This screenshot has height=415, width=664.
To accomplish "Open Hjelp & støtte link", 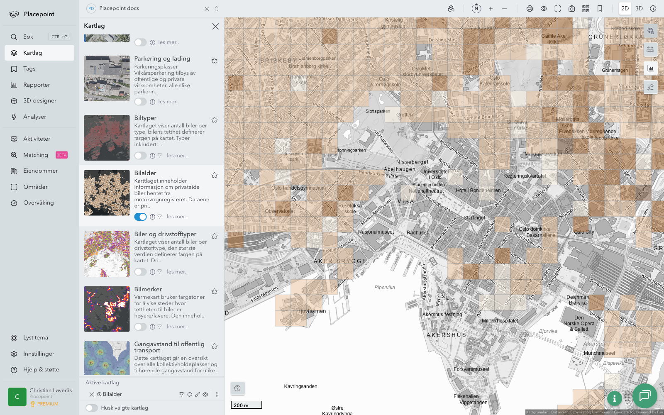I will [41, 370].
